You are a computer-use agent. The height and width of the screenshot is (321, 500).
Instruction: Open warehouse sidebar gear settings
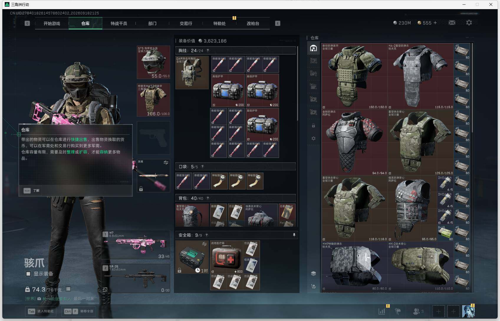313,139
